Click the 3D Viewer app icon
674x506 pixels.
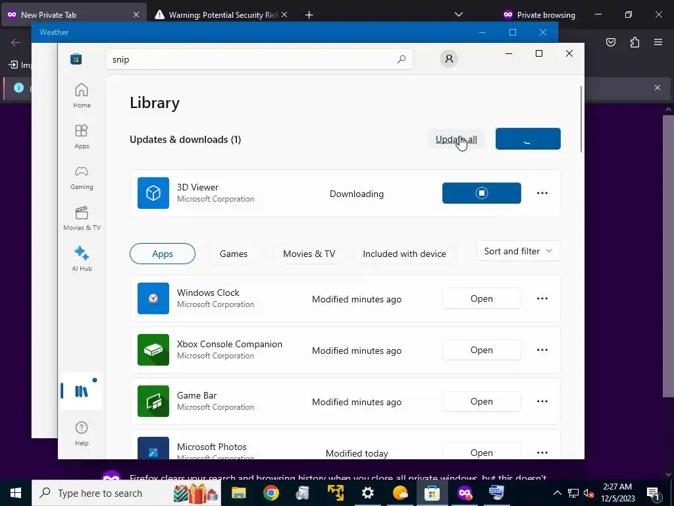(x=153, y=193)
